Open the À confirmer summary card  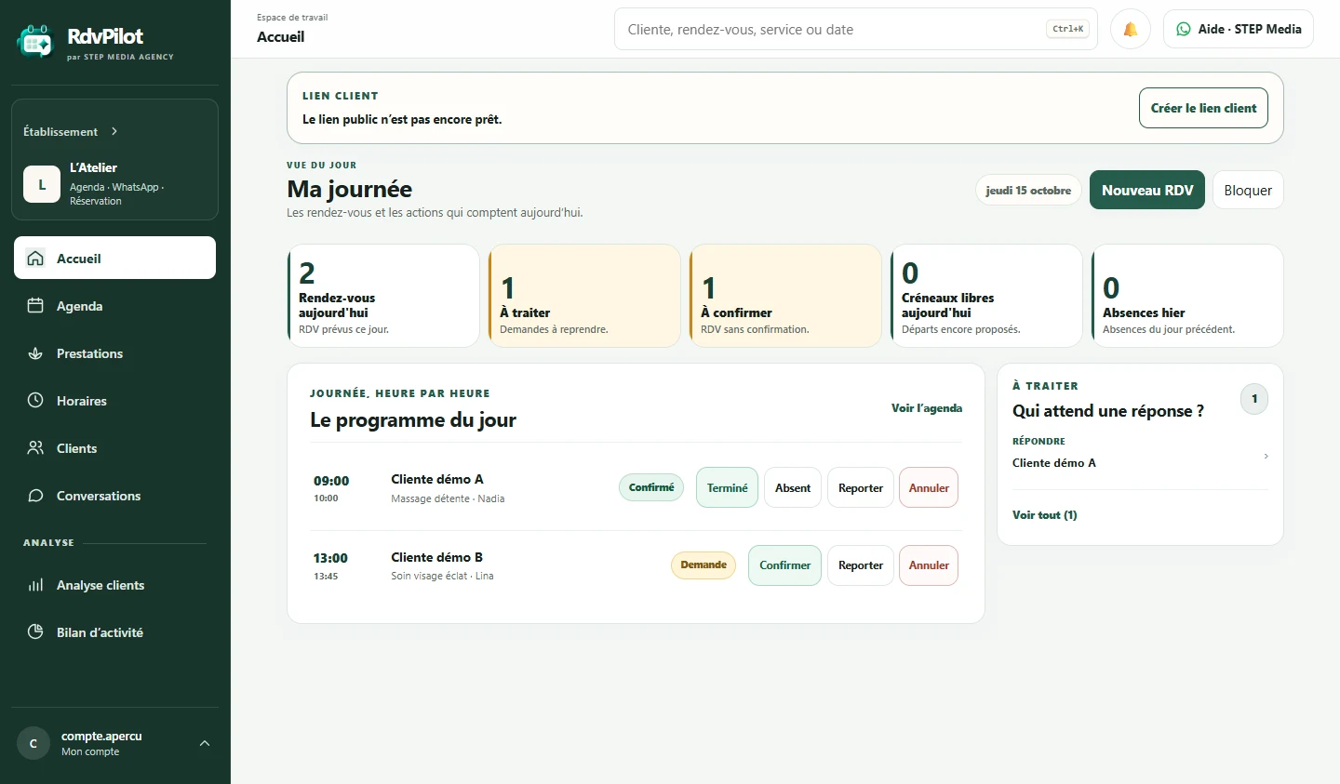pos(785,296)
